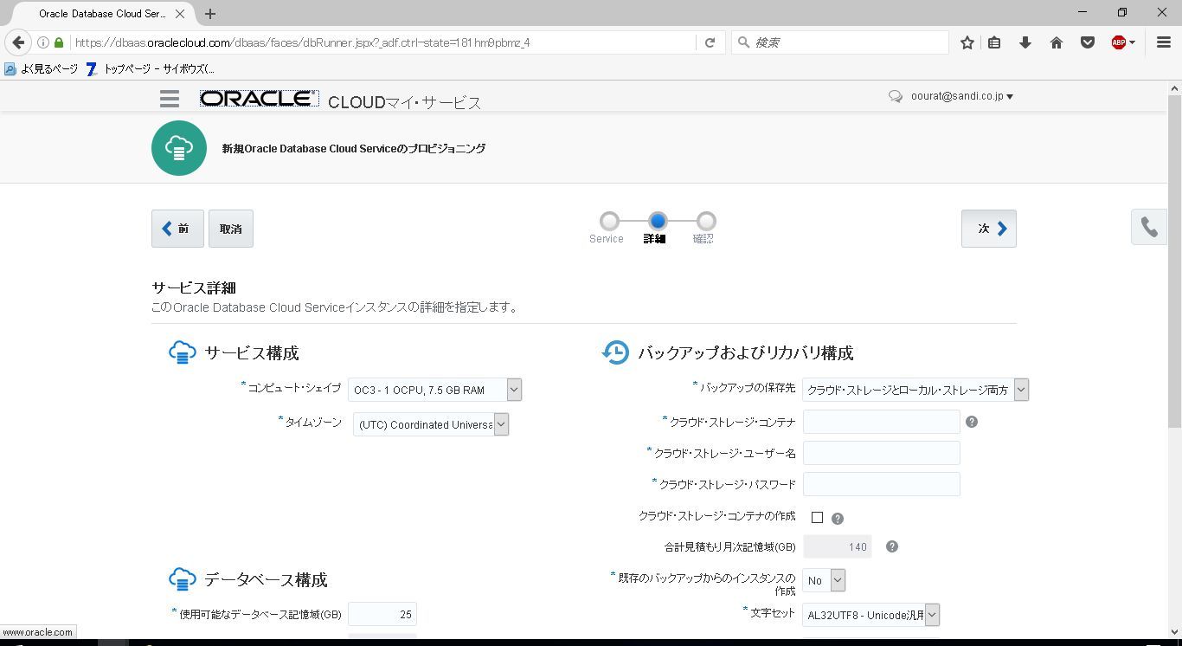Show help for クラウド・ストレージ・コンテナ

(x=972, y=422)
